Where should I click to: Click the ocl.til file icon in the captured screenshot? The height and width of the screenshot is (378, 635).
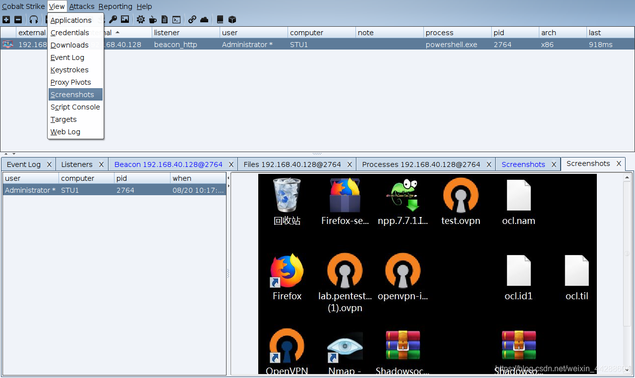tap(577, 270)
